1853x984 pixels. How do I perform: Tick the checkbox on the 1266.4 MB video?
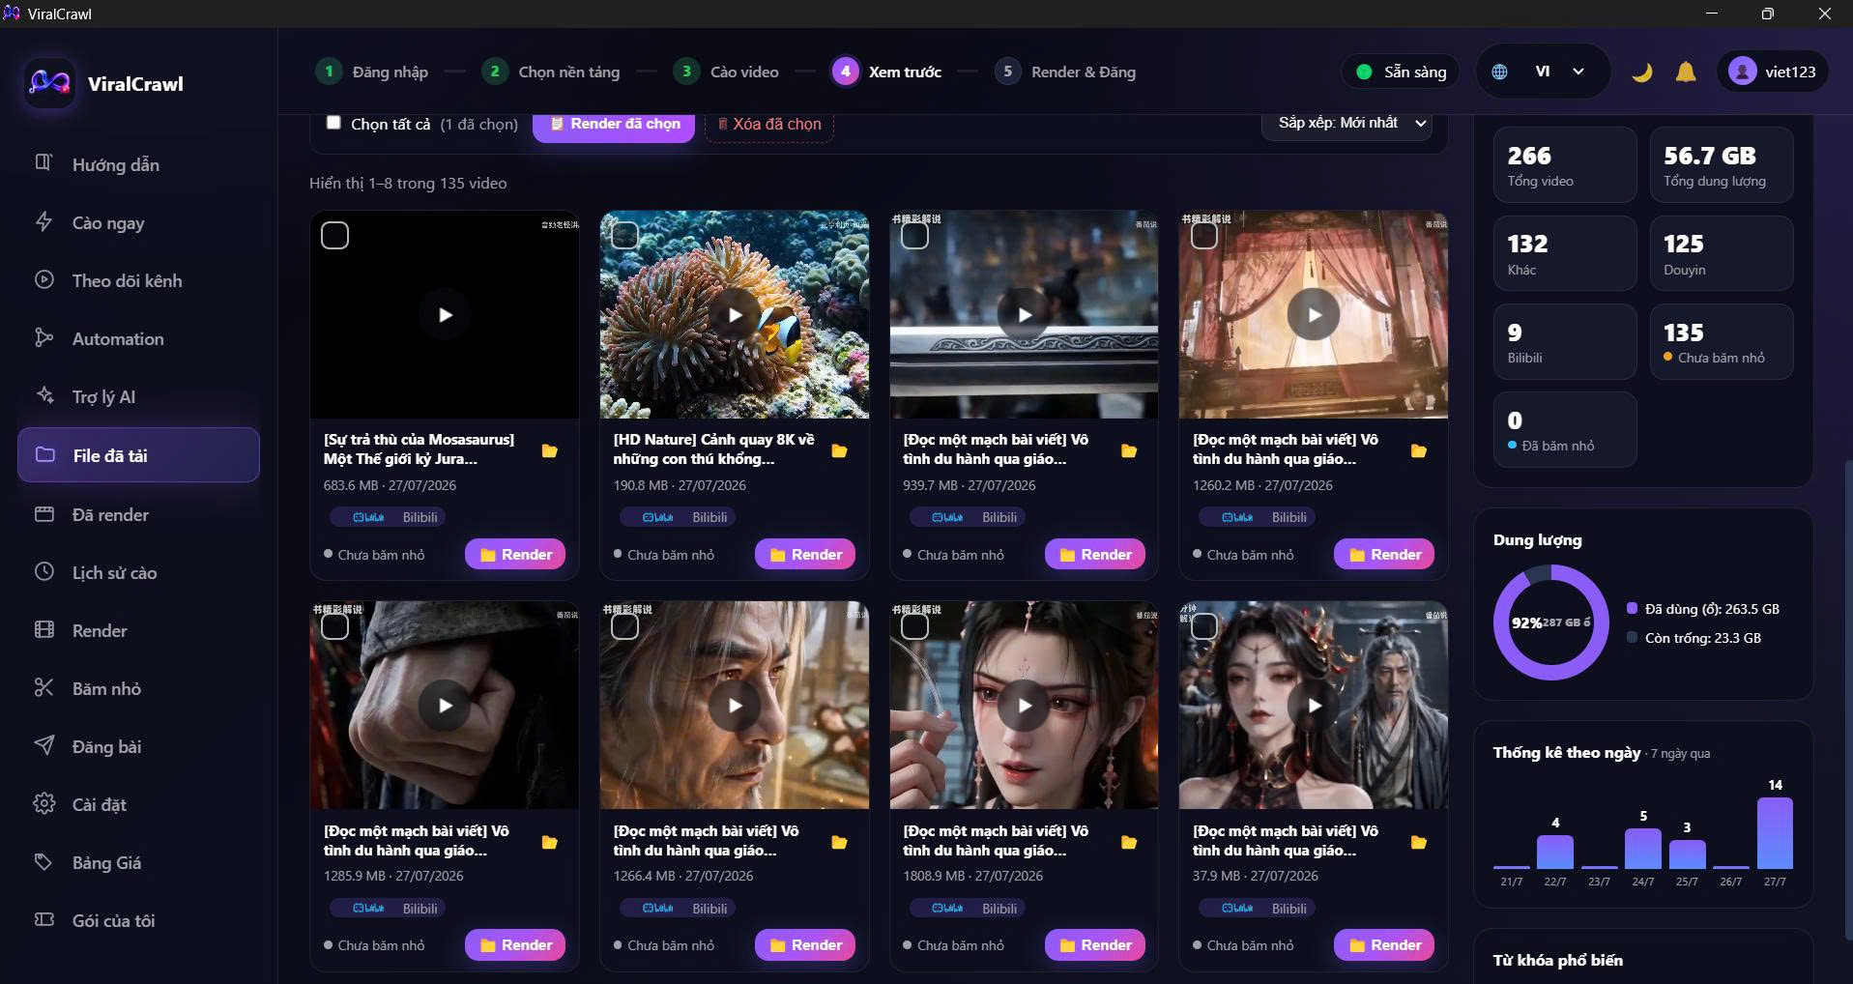point(624,625)
